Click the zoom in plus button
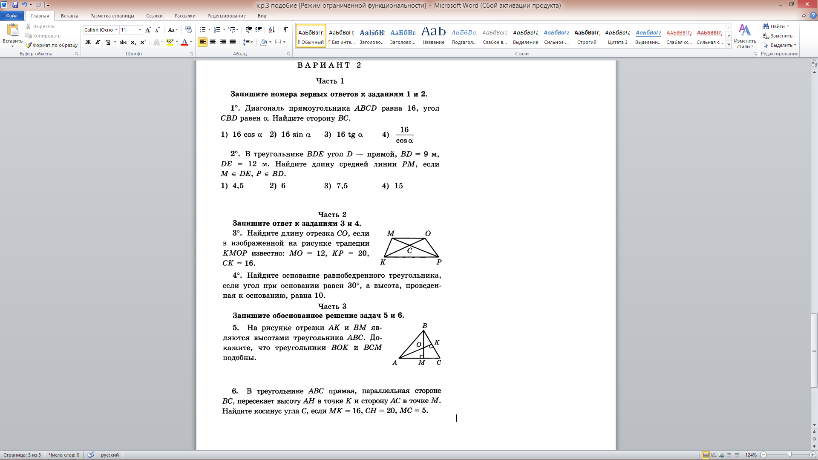Screen dimensions: 818x460 812,455
